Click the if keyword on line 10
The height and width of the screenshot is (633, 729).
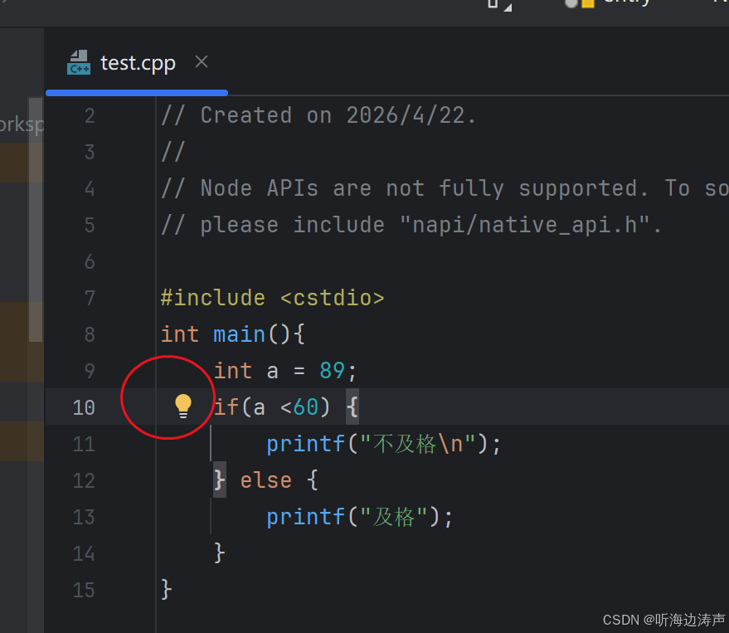pos(226,407)
